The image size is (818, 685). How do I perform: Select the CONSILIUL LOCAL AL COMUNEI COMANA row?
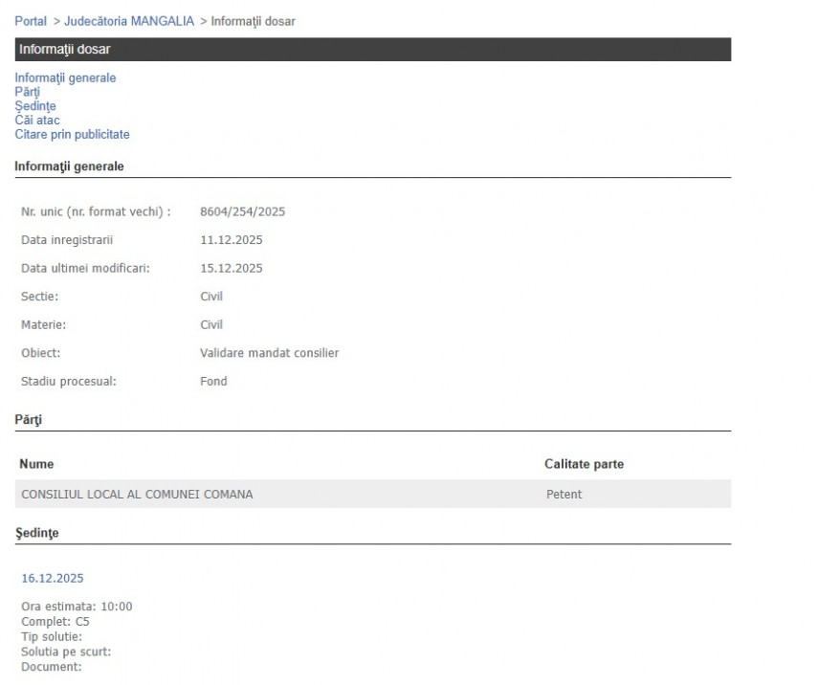[137, 495]
